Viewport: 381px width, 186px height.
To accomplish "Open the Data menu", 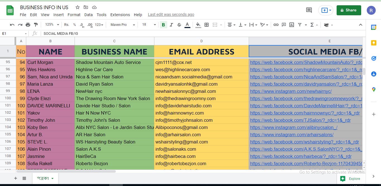I will click(x=88, y=15).
